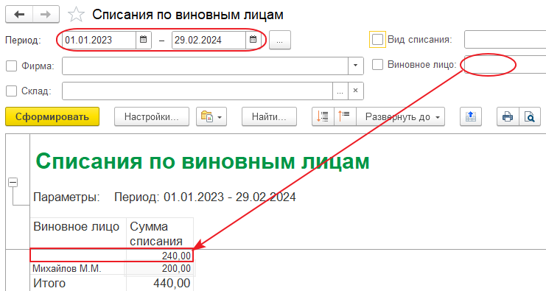Toggle the Виновное лицо checkbox

[377, 64]
